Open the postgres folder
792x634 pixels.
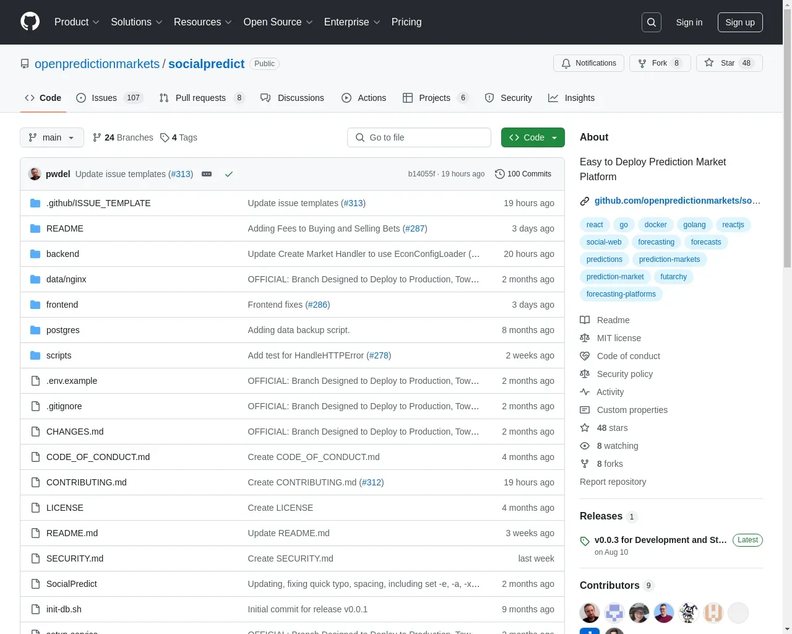coord(62,330)
